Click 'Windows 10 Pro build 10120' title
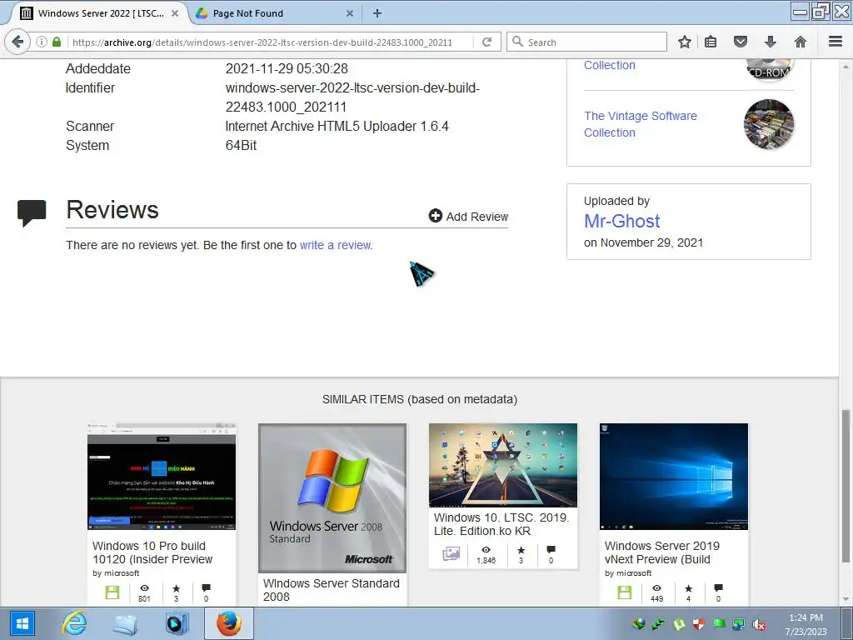The width and height of the screenshot is (853, 640). click(152, 552)
